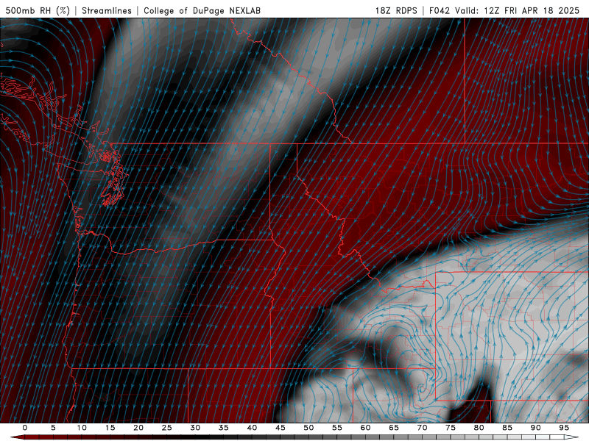Click "College of DuPage NEXLAB" text
Image resolution: width=589 pixels, height=441 pixels.
click(202, 10)
